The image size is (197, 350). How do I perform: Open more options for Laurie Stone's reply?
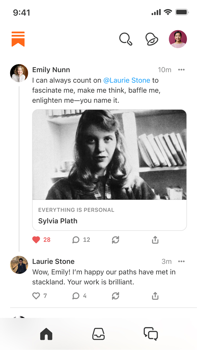pos(181,261)
